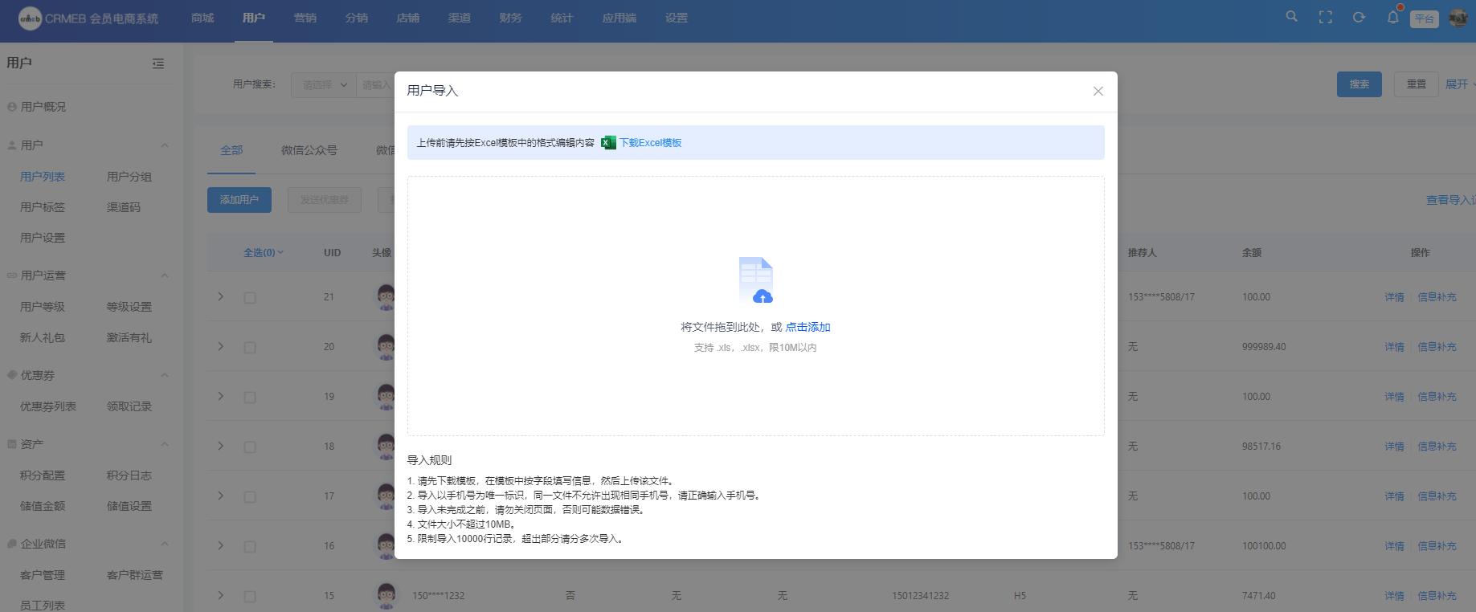1476x612 pixels.
Task: Expand the row details for UID 20
Action: click(x=221, y=347)
